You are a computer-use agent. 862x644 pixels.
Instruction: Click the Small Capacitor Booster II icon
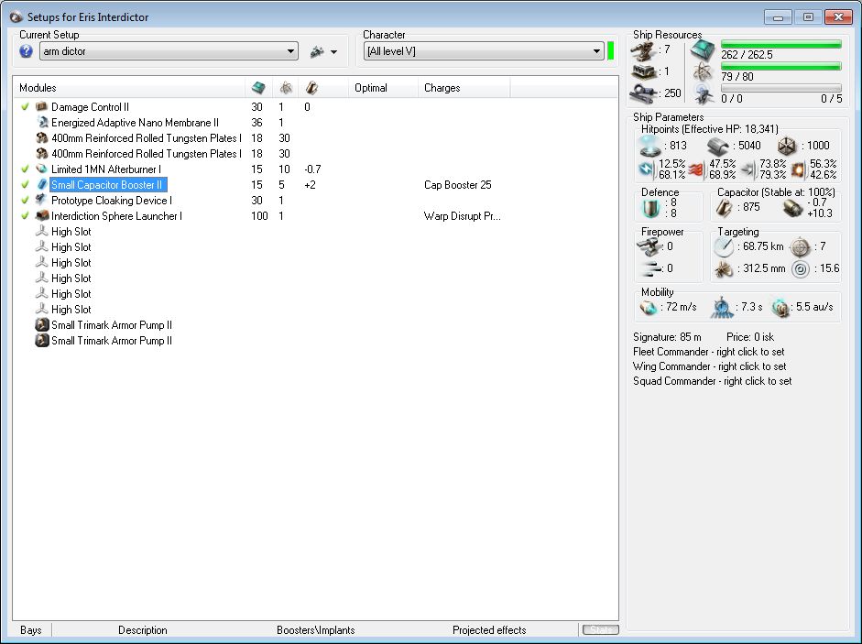coord(42,185)
